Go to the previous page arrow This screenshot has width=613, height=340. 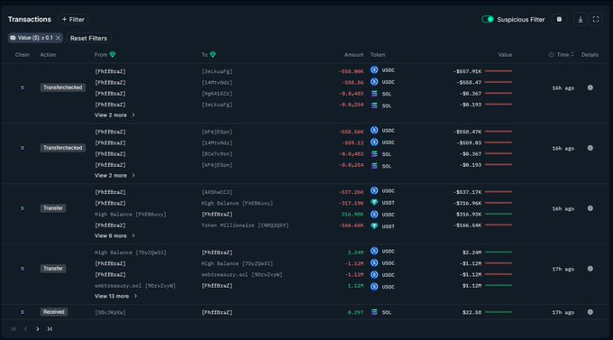click(x=26, y=328)
